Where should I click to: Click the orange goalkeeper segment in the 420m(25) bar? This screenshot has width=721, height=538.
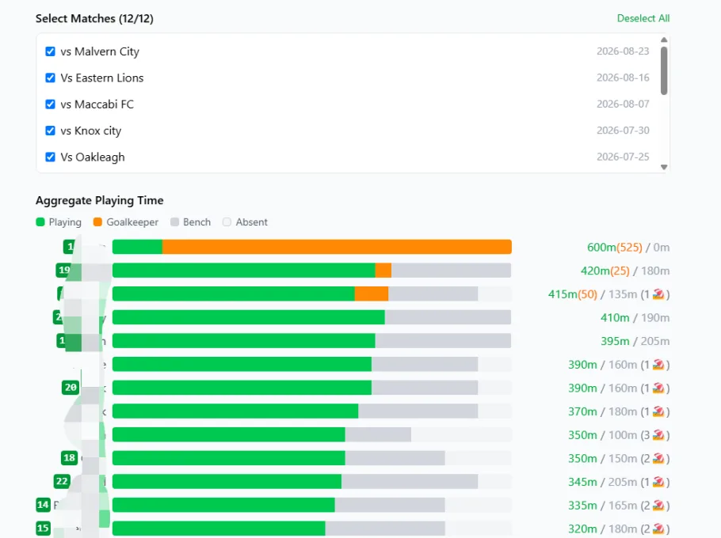click(383, 271)
